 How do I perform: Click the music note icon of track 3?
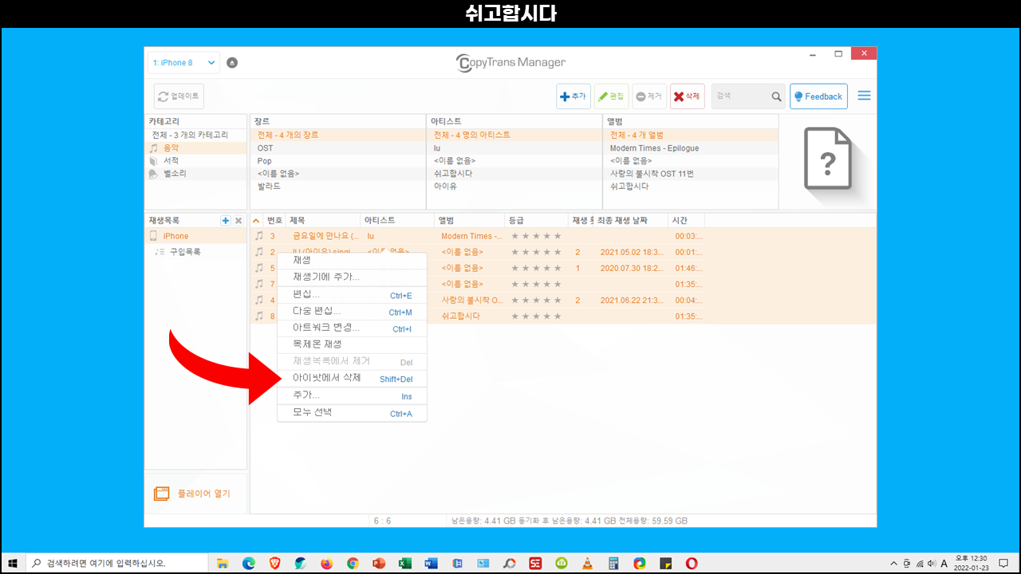258,236
